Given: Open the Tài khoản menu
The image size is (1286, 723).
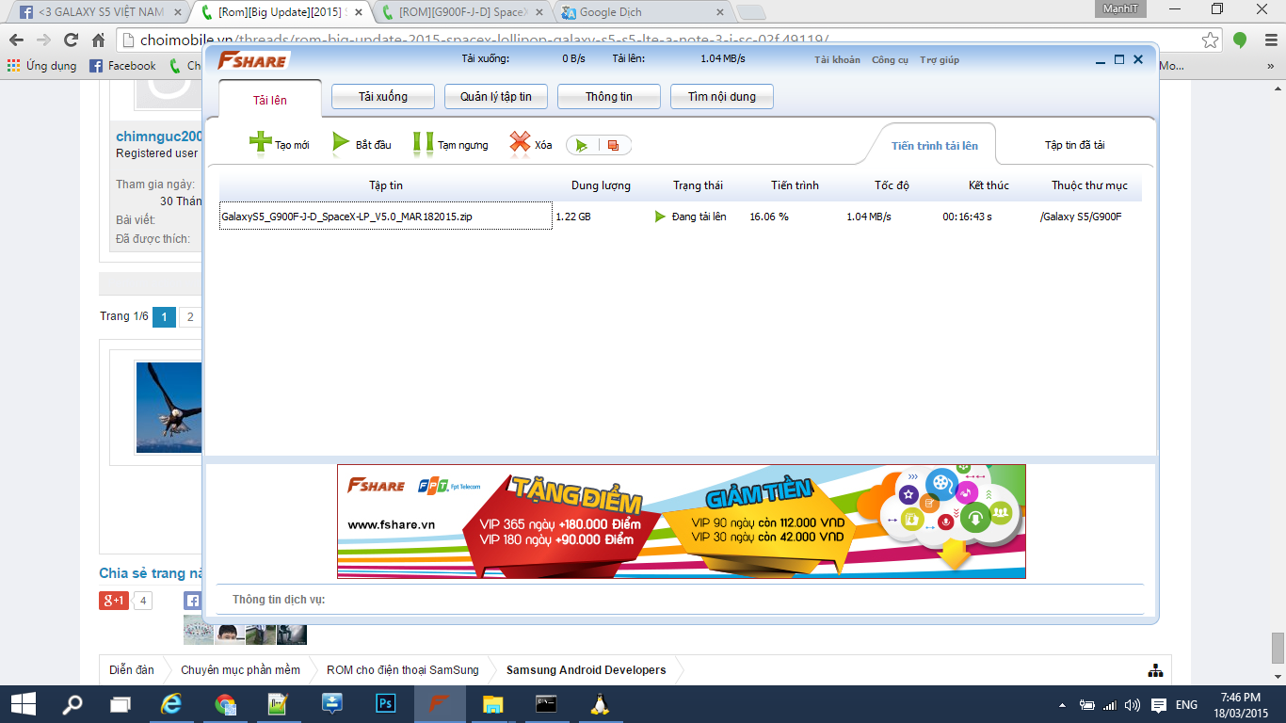Looking at the screenshot, I should [x=838, y=60].
